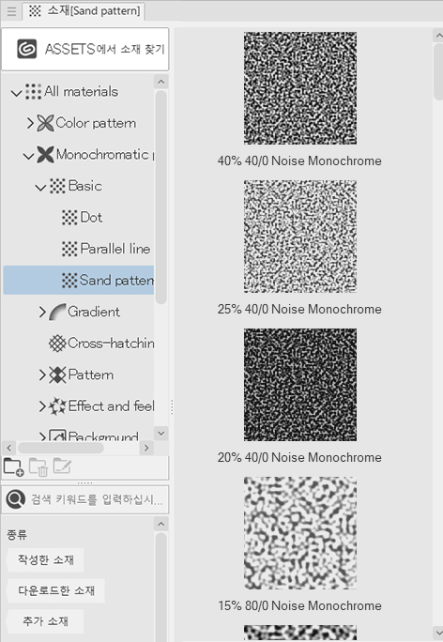443x642 pixels.
Task: Click the rename folder edit icon
Action: coord(62,466)
